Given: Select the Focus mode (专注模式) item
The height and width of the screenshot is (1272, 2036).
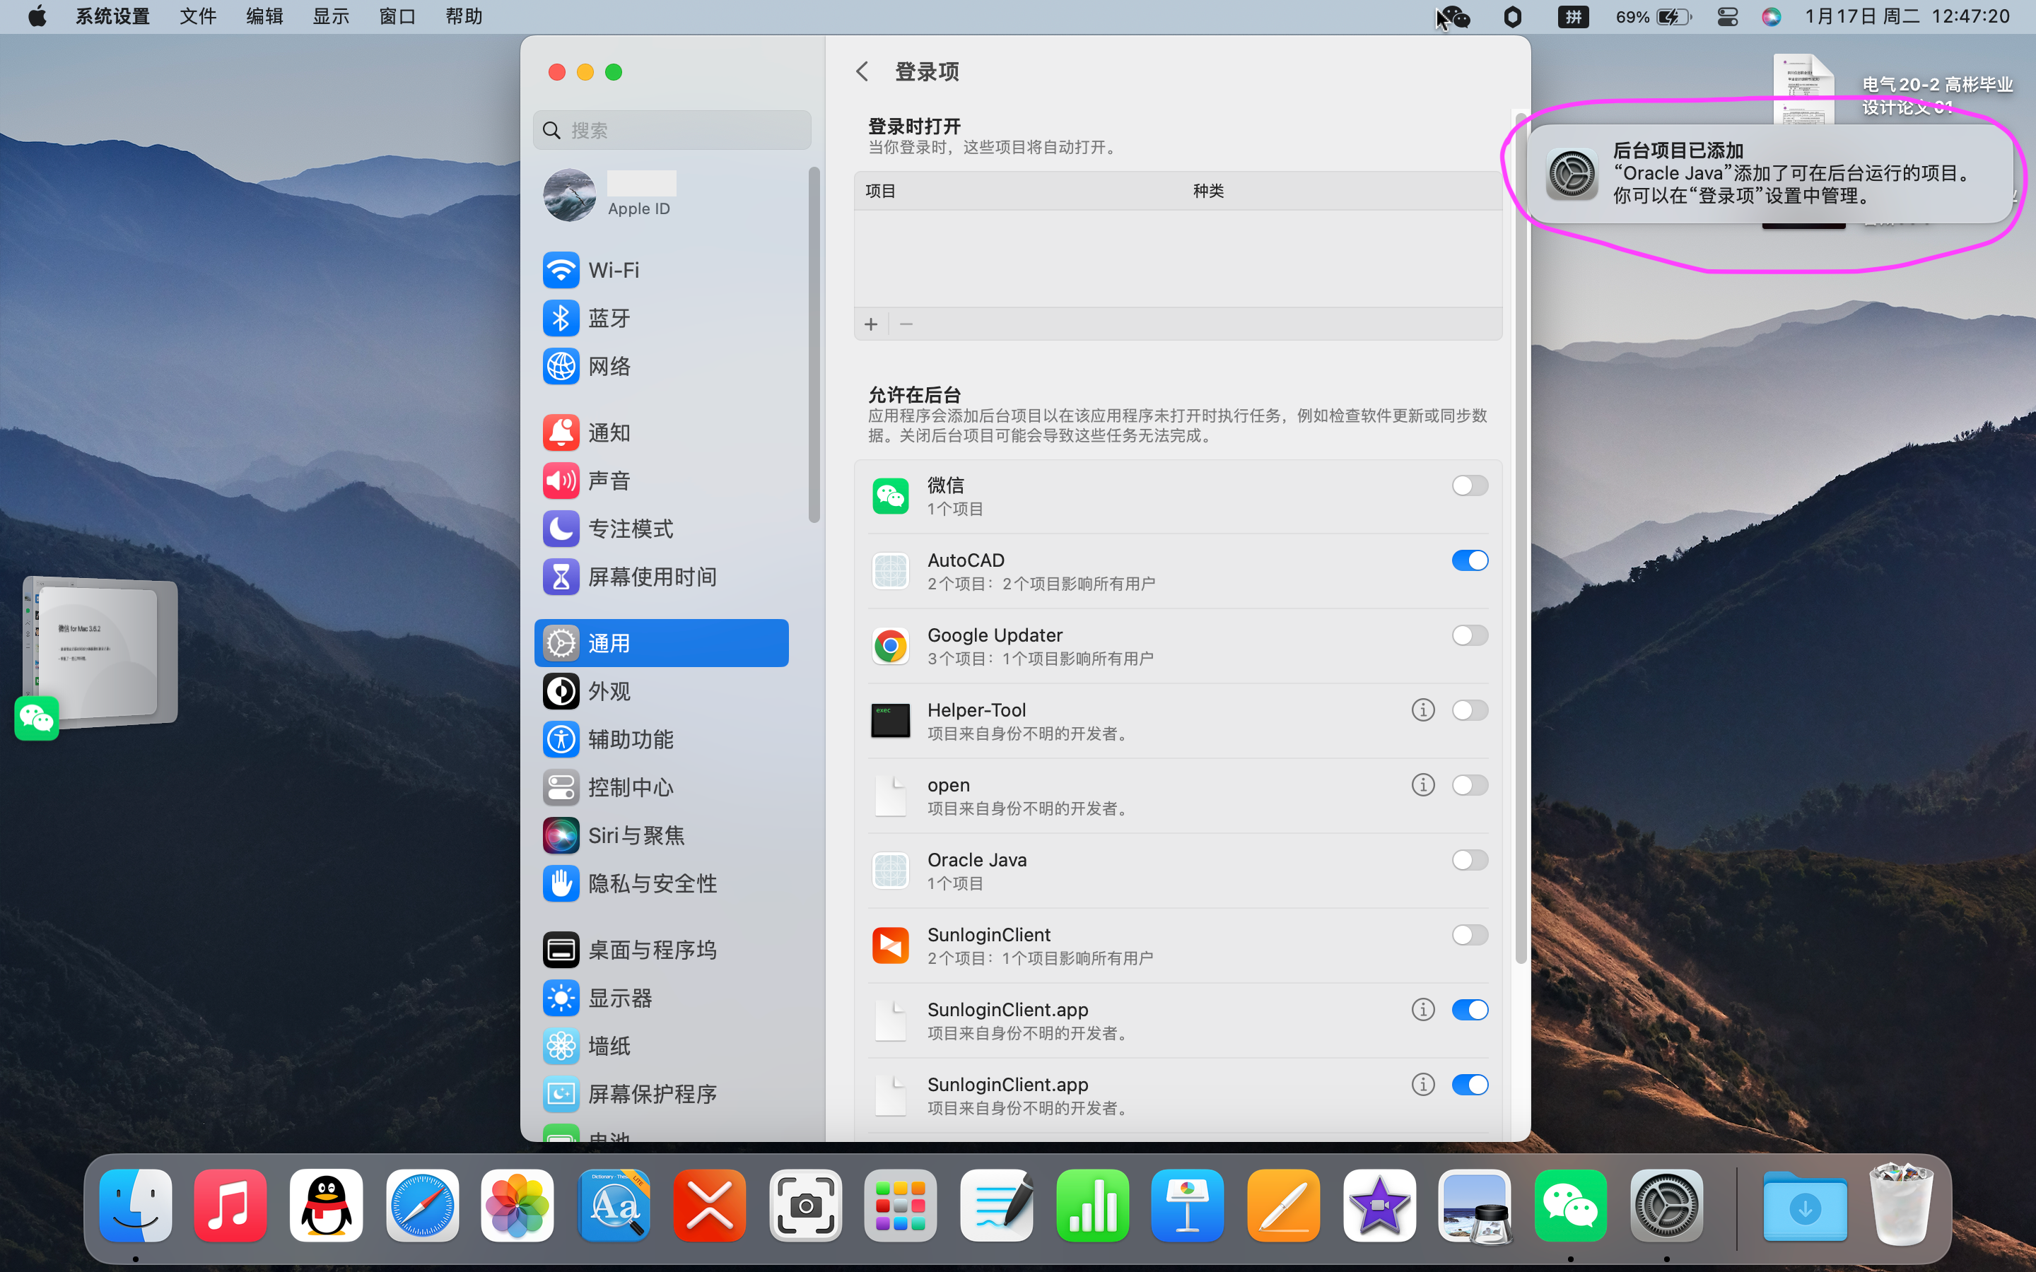Looking at the screenshot, I should click(x=630, y=529).
